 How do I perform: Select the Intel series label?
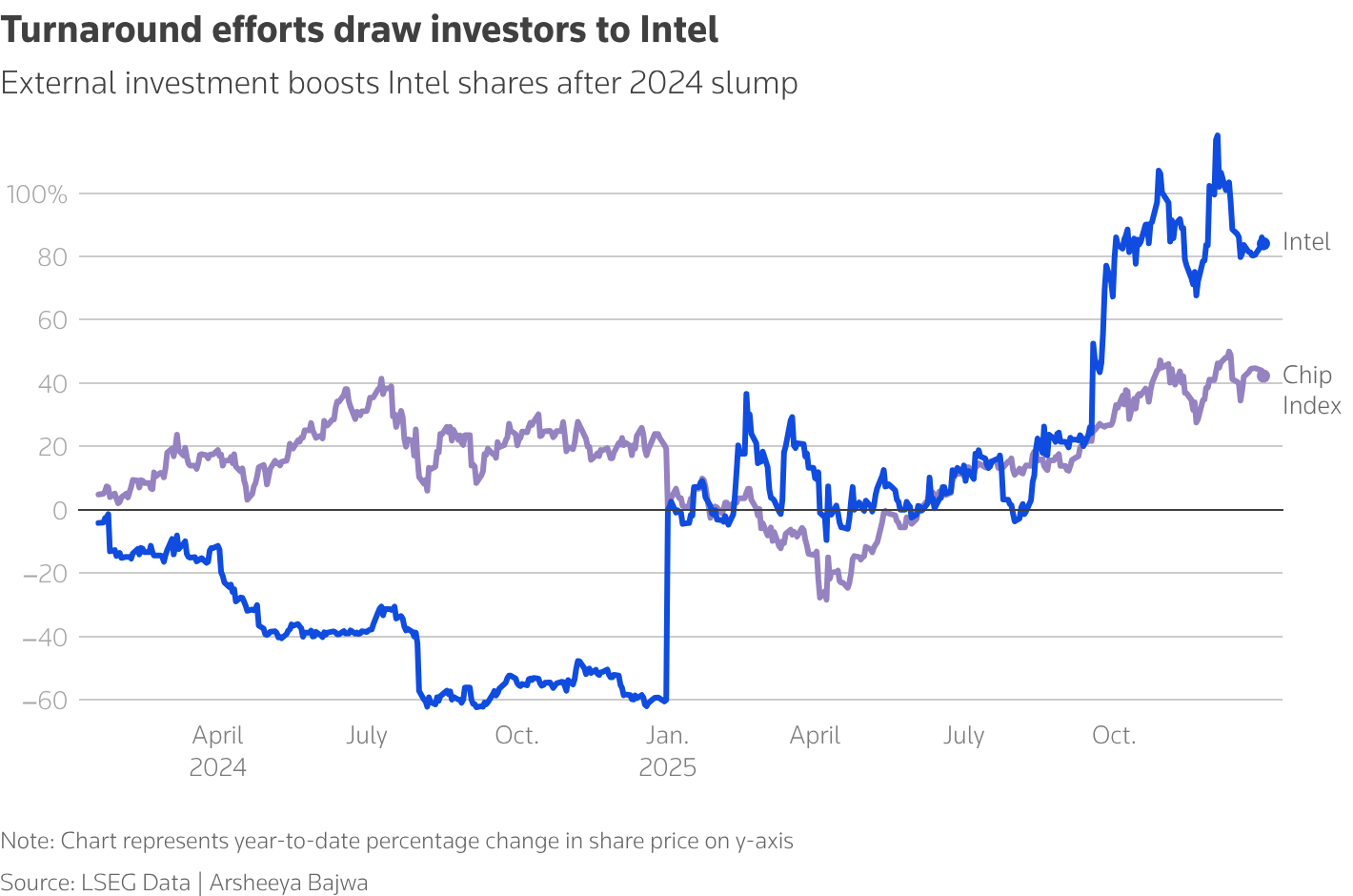(1306, 242)
